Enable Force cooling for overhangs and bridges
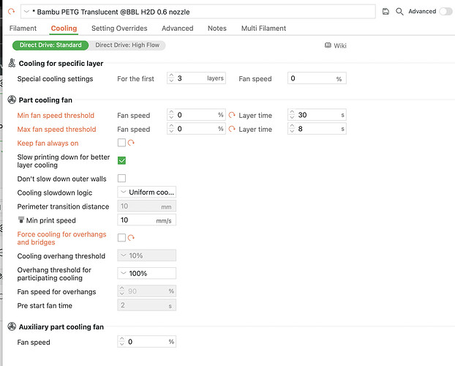The height and width of the screenshot is (366, 455). 121,238
